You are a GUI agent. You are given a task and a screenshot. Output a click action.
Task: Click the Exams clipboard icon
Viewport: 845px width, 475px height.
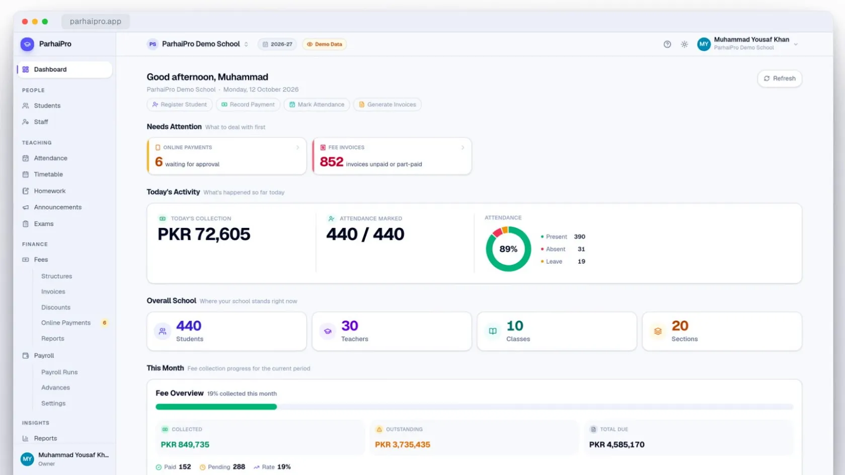(x=26, y=224)
